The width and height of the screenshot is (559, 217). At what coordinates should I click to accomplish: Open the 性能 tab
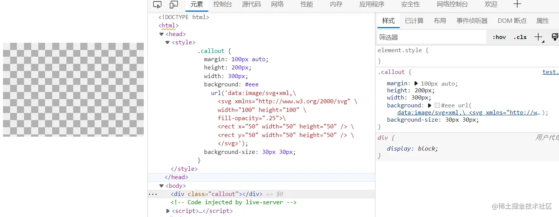(307, 5)
